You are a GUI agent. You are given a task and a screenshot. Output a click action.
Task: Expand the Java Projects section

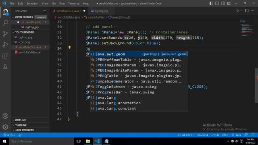coord(31,130)
